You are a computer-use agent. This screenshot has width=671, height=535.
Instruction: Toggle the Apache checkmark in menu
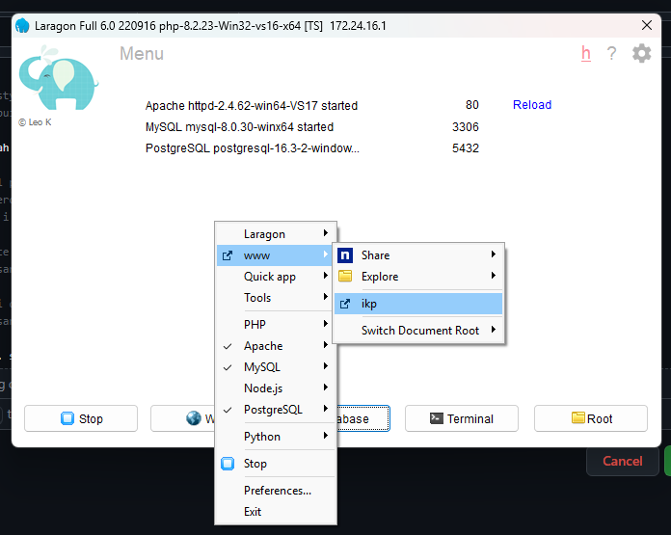[x=228, y=346]
